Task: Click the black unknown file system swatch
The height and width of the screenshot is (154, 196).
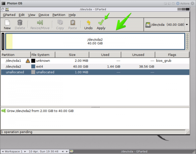Action: pos(33,61)
